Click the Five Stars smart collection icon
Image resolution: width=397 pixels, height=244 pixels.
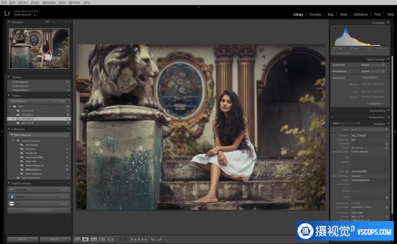tap(22, 149)
